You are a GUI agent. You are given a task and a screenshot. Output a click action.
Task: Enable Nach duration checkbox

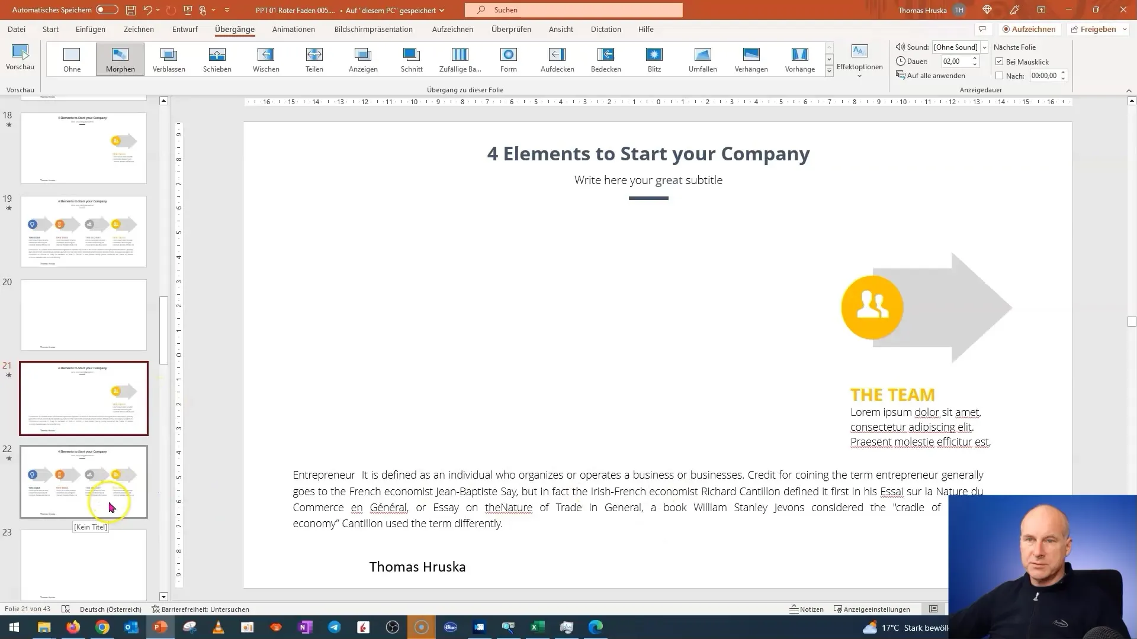pyautogui.click(x=1000, y=76)
